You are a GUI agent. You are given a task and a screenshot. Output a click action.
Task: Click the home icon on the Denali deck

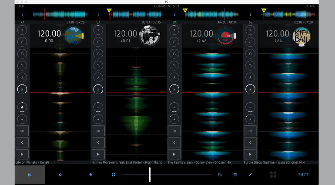[22, 107]
